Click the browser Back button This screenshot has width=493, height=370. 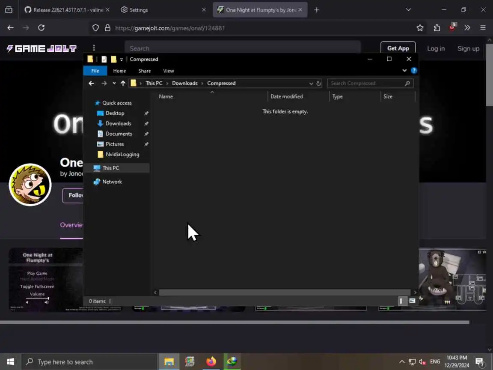point(10,28)
